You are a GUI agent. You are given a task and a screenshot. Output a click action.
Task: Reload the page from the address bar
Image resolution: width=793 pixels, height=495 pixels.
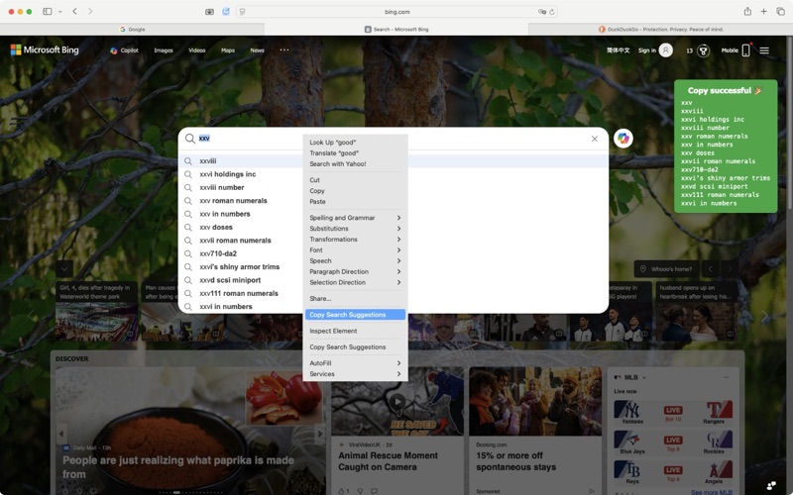[552, 12]
